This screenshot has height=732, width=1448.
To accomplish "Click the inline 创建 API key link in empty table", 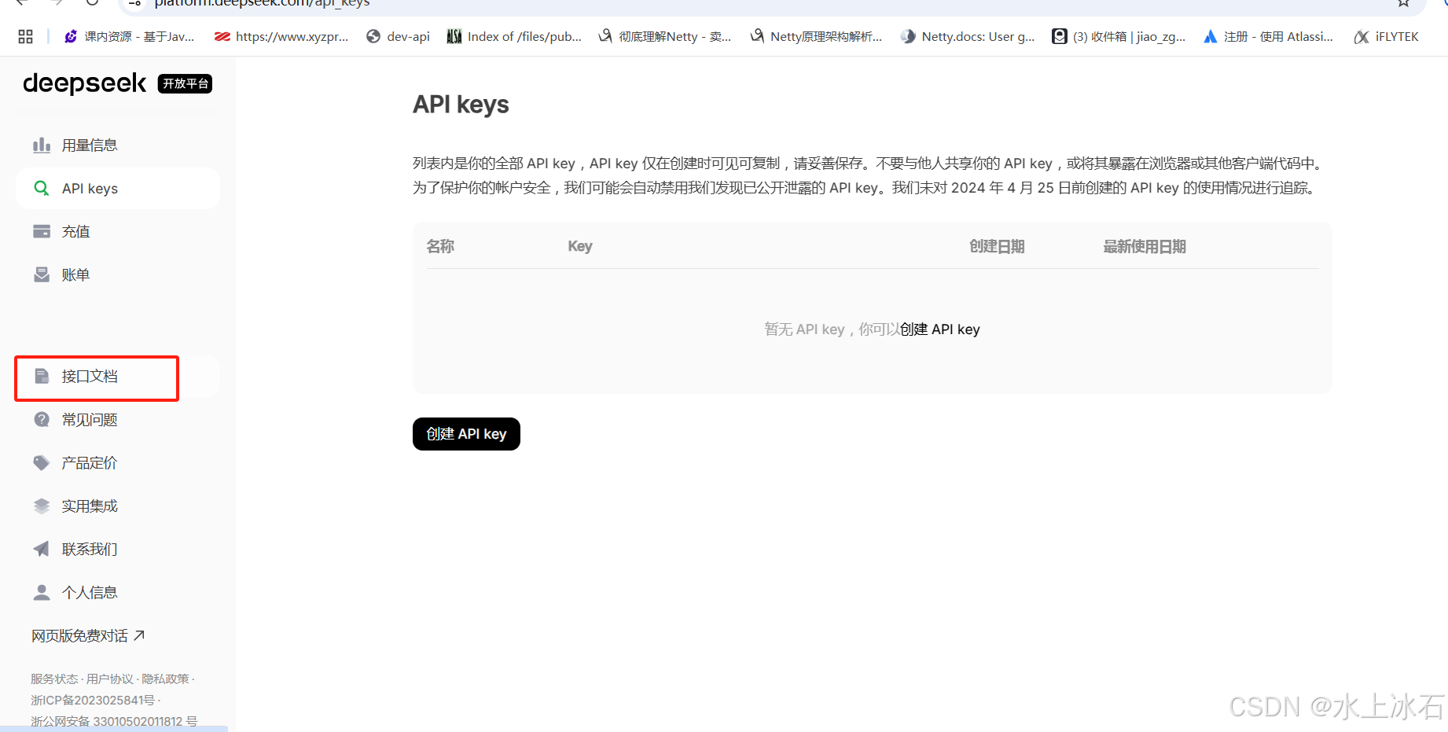I will coord(940,329).
